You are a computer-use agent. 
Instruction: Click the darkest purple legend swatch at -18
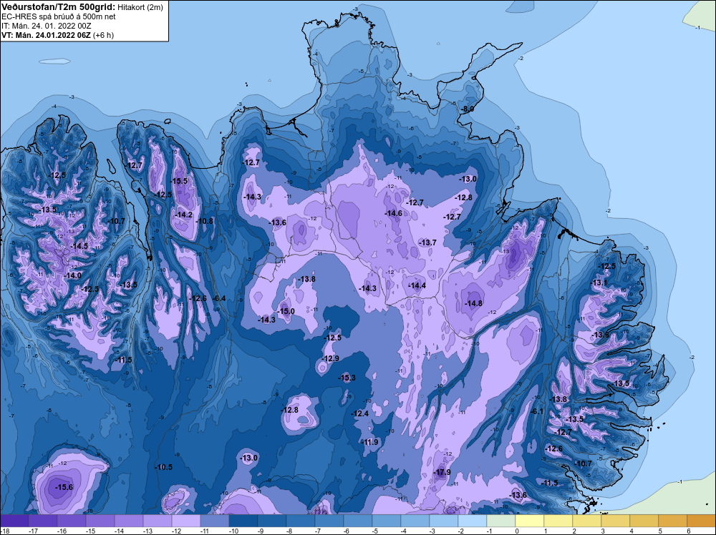coord(14,521)
